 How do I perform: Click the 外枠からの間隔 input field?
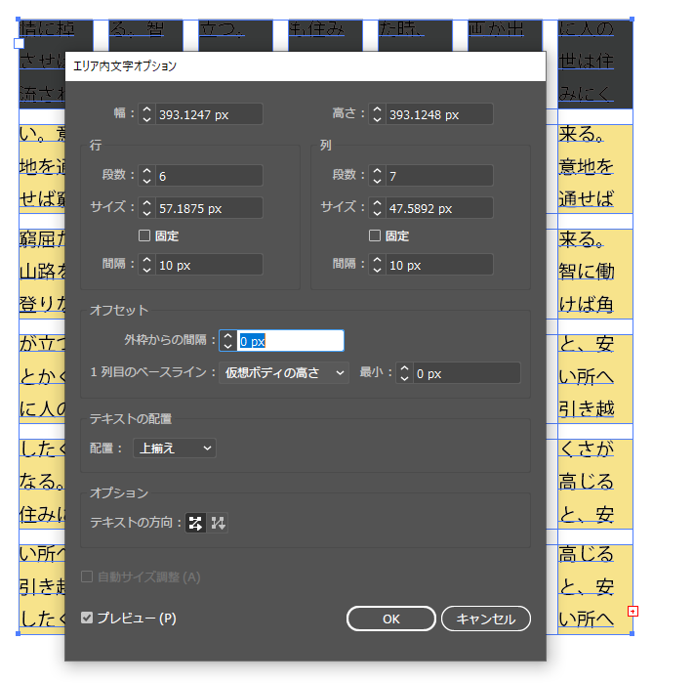[290, 341]
